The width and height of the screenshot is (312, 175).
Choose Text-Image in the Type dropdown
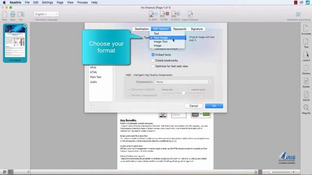coord(167,38)
